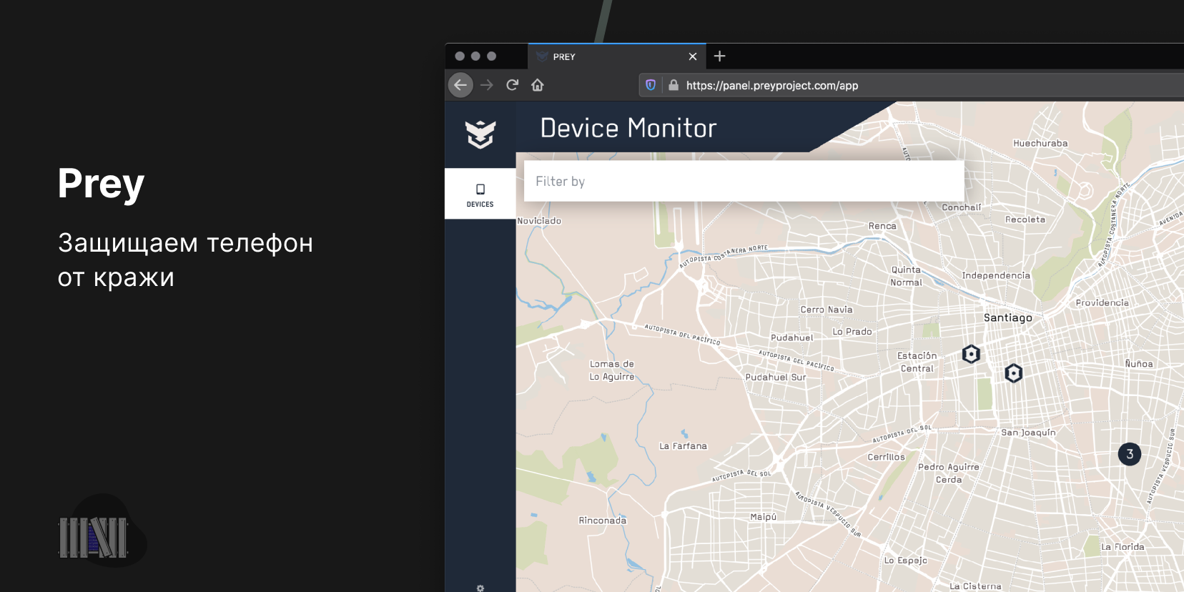The height and width of the screenshot is (592, 1184).
Task: Click the Noviciado map label
Action: click(x=539, y=221)
